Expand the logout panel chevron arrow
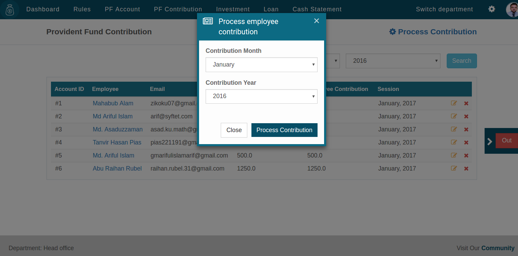 pos(490,141)
